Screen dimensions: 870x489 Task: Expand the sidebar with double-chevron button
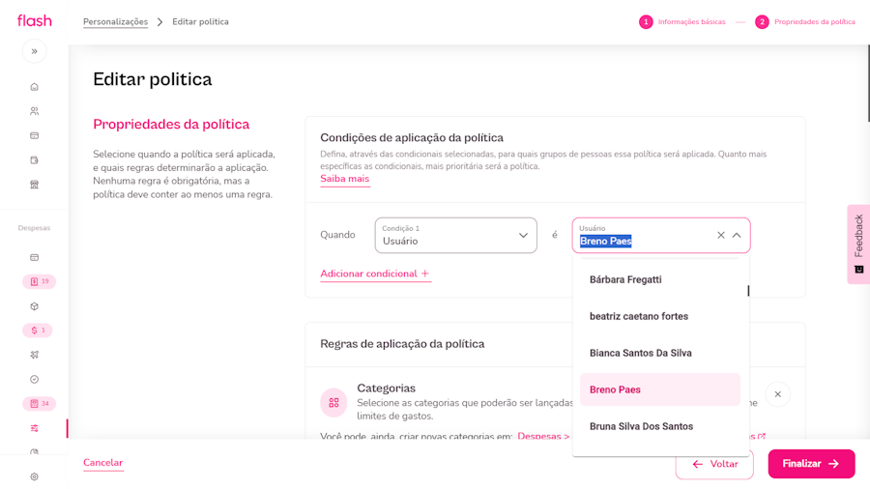pos(35,51)
